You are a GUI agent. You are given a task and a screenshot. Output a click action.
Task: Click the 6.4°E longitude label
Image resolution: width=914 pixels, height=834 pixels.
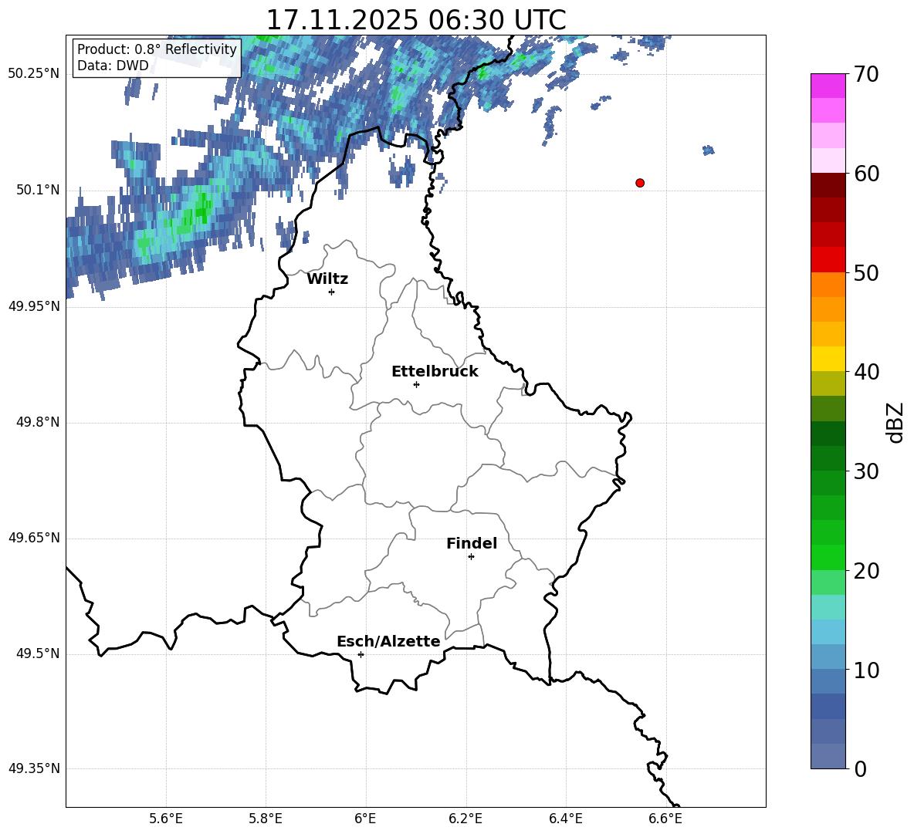(565, 819)
